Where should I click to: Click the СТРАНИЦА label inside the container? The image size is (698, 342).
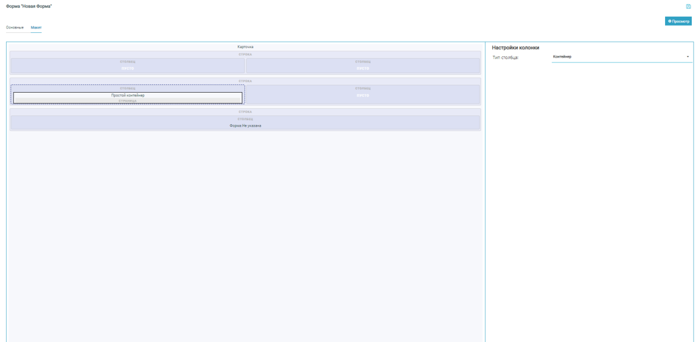click(127, 101)
